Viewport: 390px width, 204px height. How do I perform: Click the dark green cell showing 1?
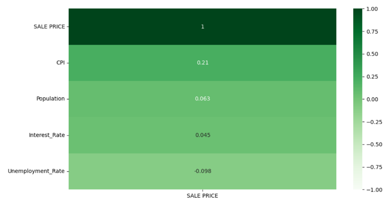202,27
